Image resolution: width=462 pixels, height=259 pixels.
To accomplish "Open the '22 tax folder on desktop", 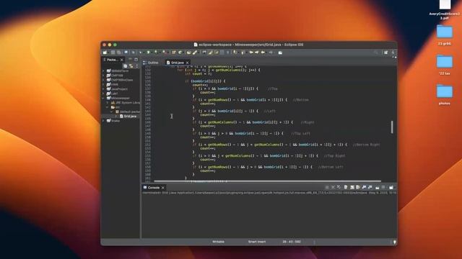I will pos(445,64).
